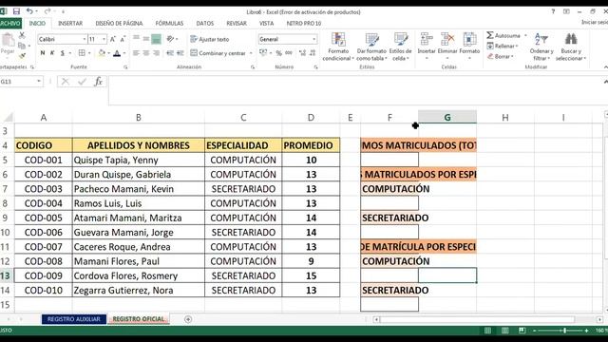The width and height of the screenshot is (608, 342).
Task: Open the Rellenar dropdown
Action: coord(503,46)
